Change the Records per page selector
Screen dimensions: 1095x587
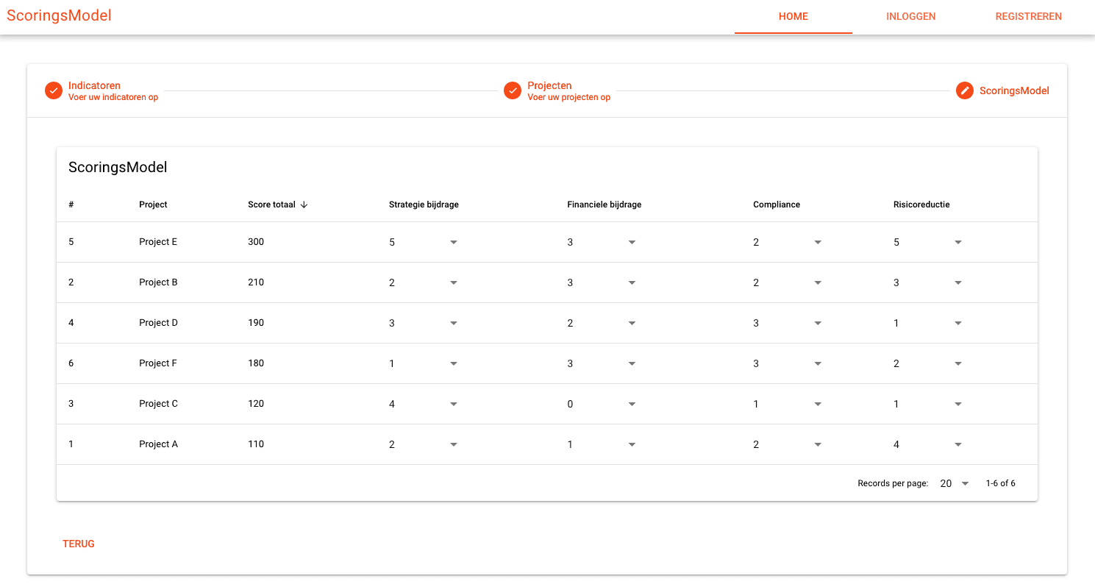coord(955,483)
